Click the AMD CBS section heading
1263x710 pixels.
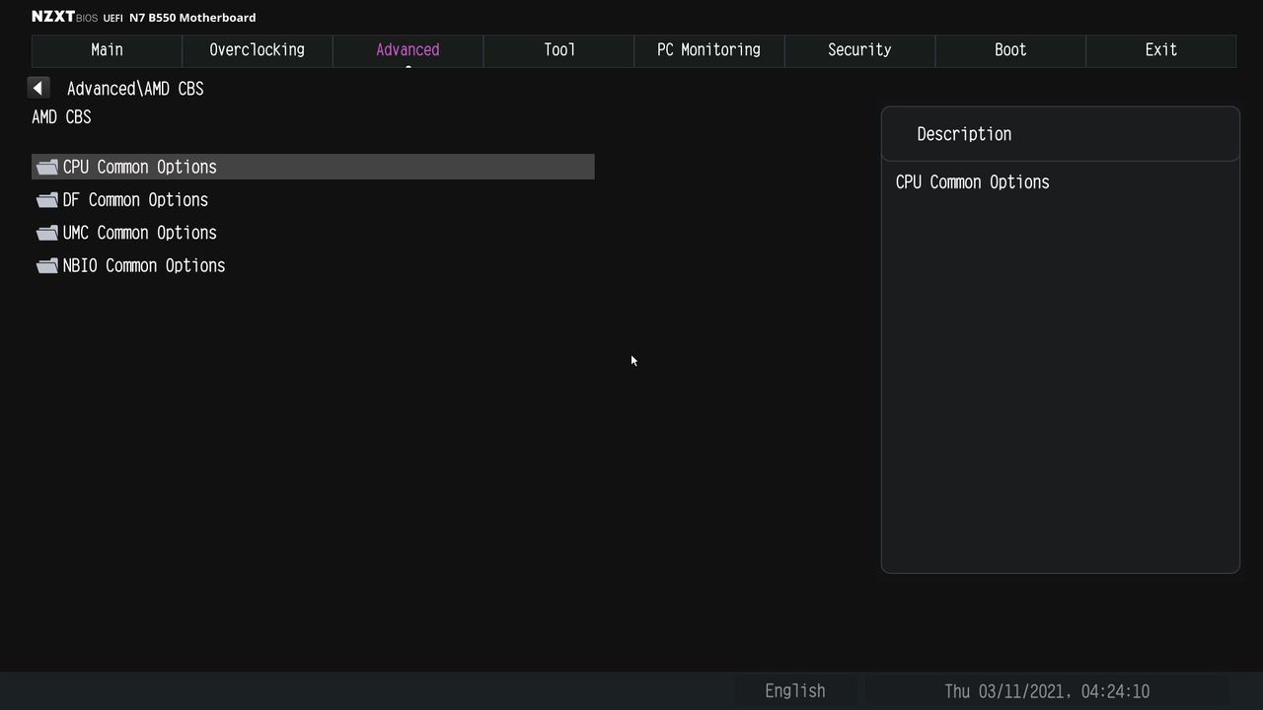pos(61,117)
